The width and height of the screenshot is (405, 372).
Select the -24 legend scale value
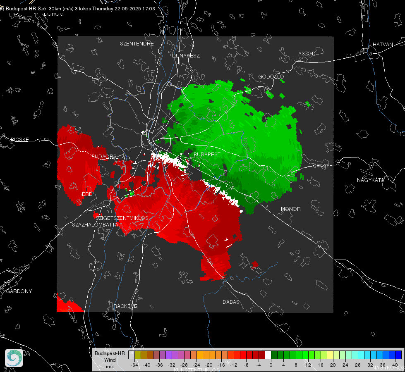[x=197, y=365]
